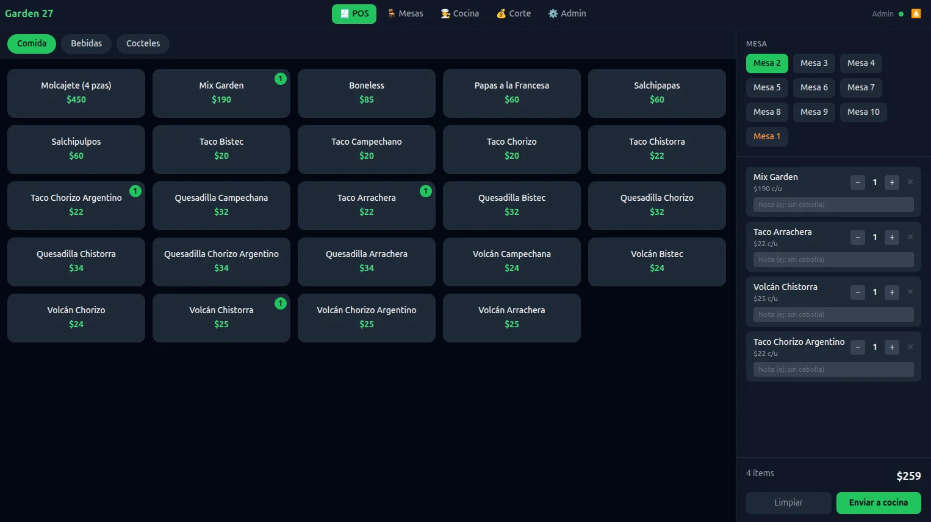Add Molcajete (4 pzas) to the order
Image resolution: width=931 pixels, height=522 pixels.
click(x=76, y=93)
